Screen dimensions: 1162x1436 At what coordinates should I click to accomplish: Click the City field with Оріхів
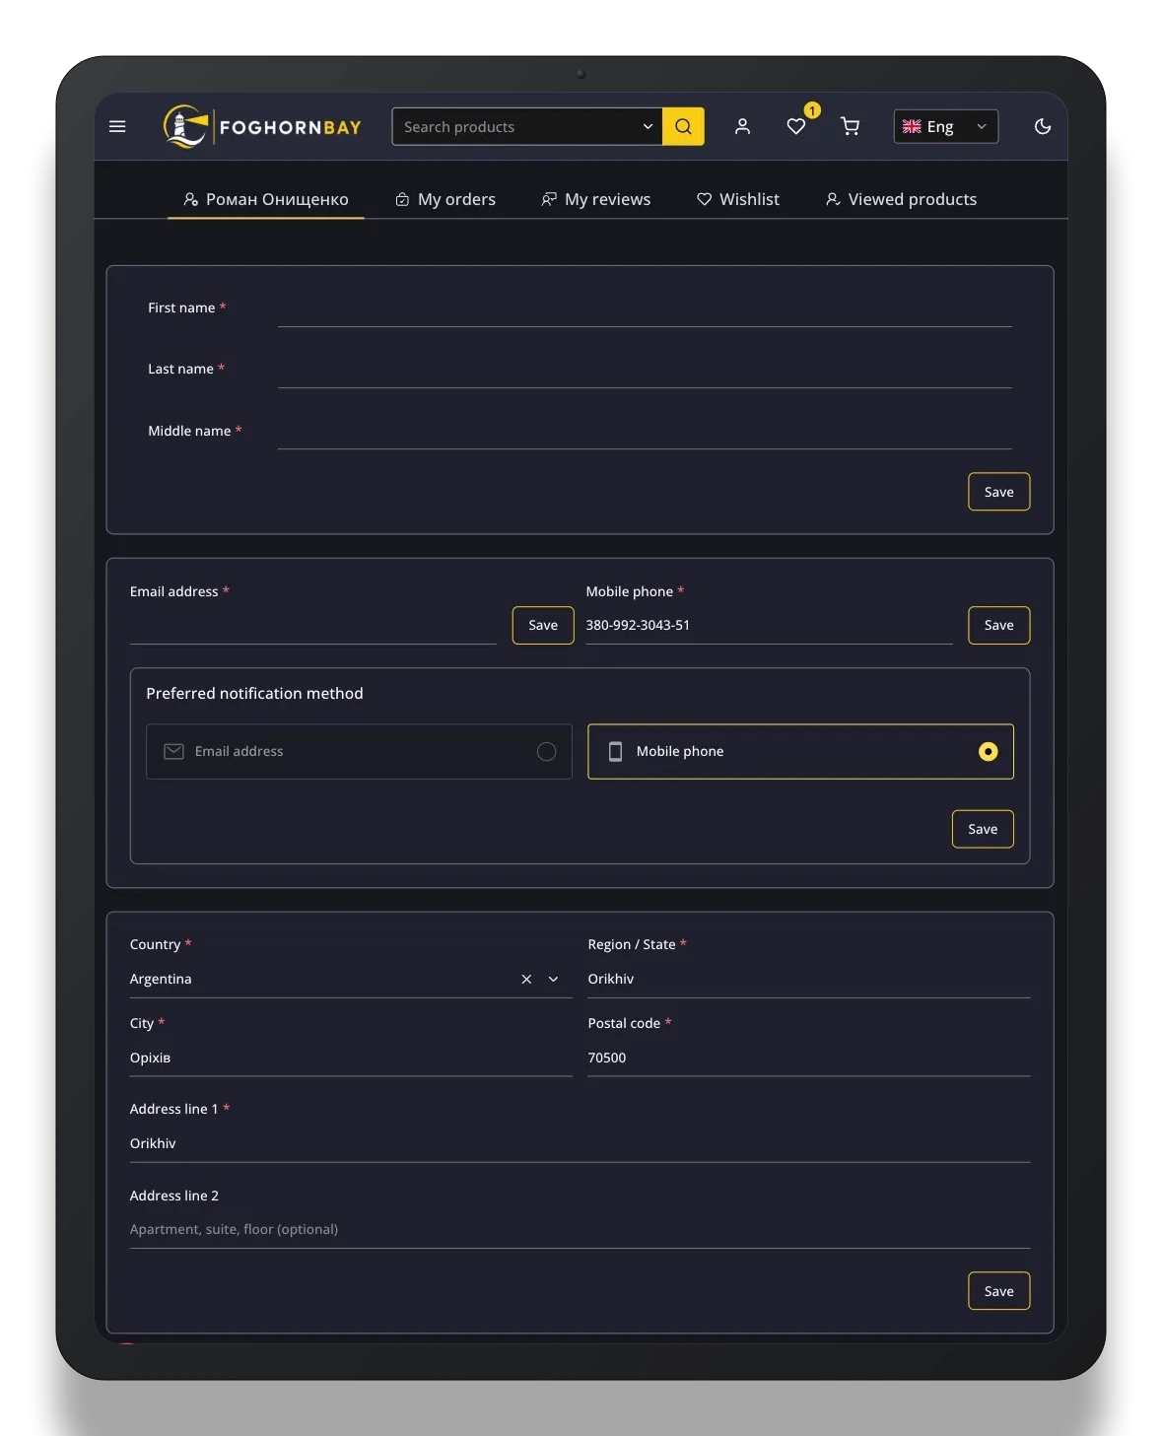351,1059
